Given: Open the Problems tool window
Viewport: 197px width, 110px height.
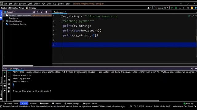Looking at the screenshot, I should point(44,103).
